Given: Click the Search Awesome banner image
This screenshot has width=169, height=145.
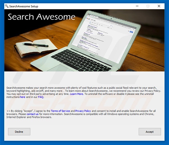Looking at the screenshot, I should coord(84,40).
